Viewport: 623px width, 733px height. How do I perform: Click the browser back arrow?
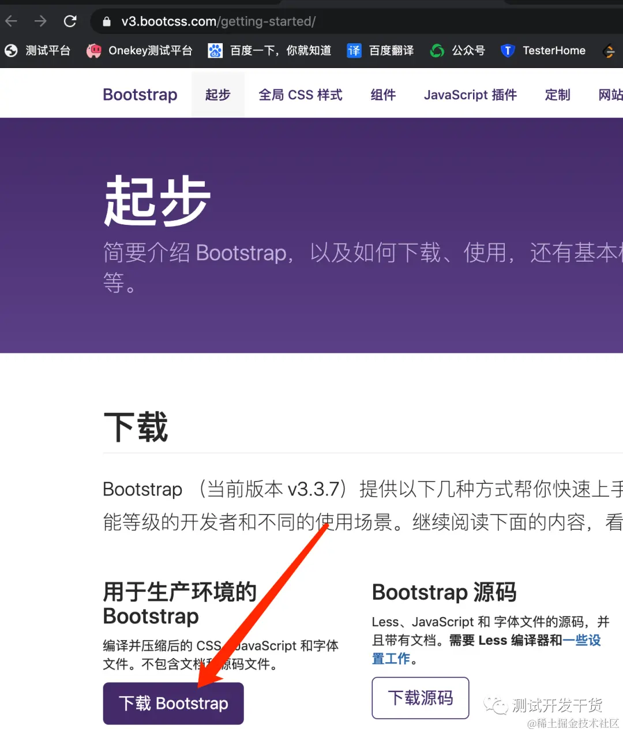pyautogui.click(x=11, y=21)
